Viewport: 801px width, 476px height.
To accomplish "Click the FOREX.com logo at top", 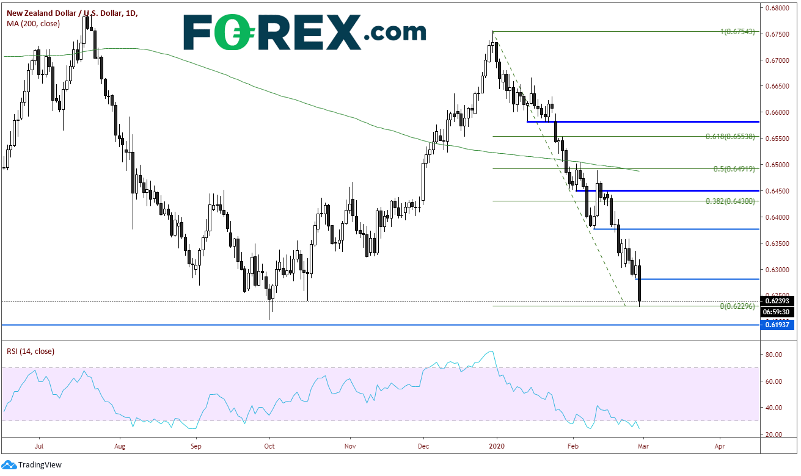I will [305, 32].
